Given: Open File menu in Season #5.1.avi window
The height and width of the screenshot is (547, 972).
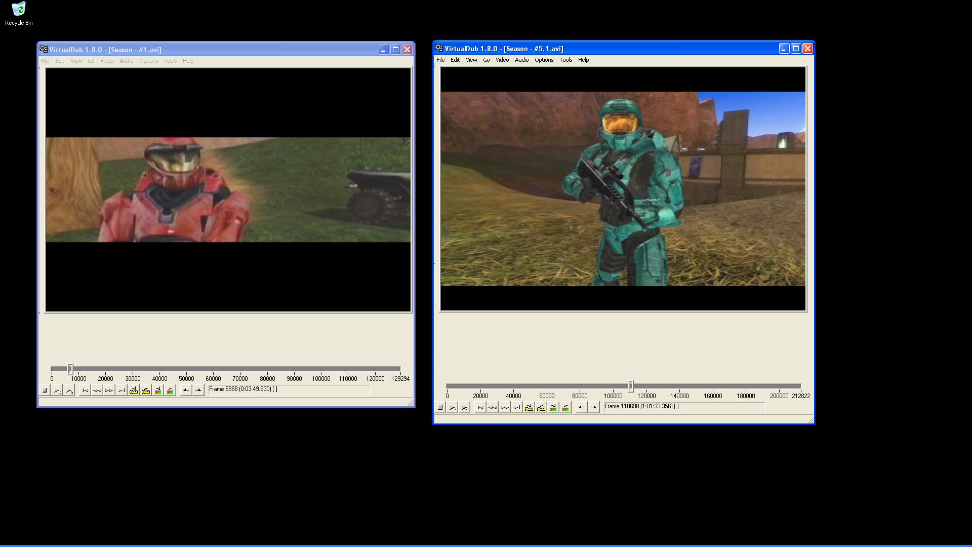Looking at the screenshot, I should click(440, 60).
